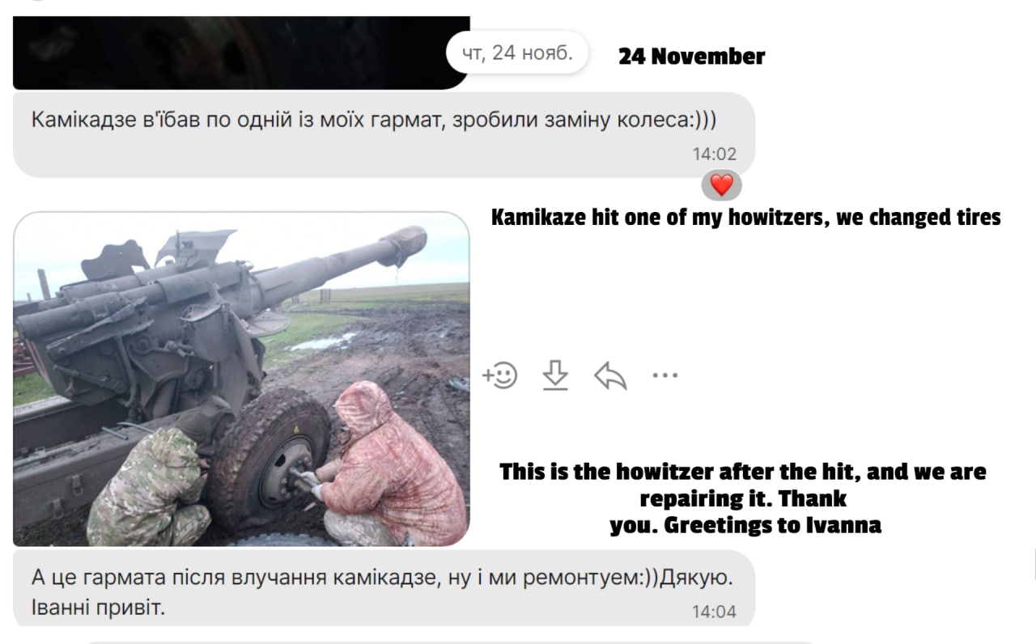Download the howitzer photo
This screenshot has width=1036, height=644.
[554, 375]
